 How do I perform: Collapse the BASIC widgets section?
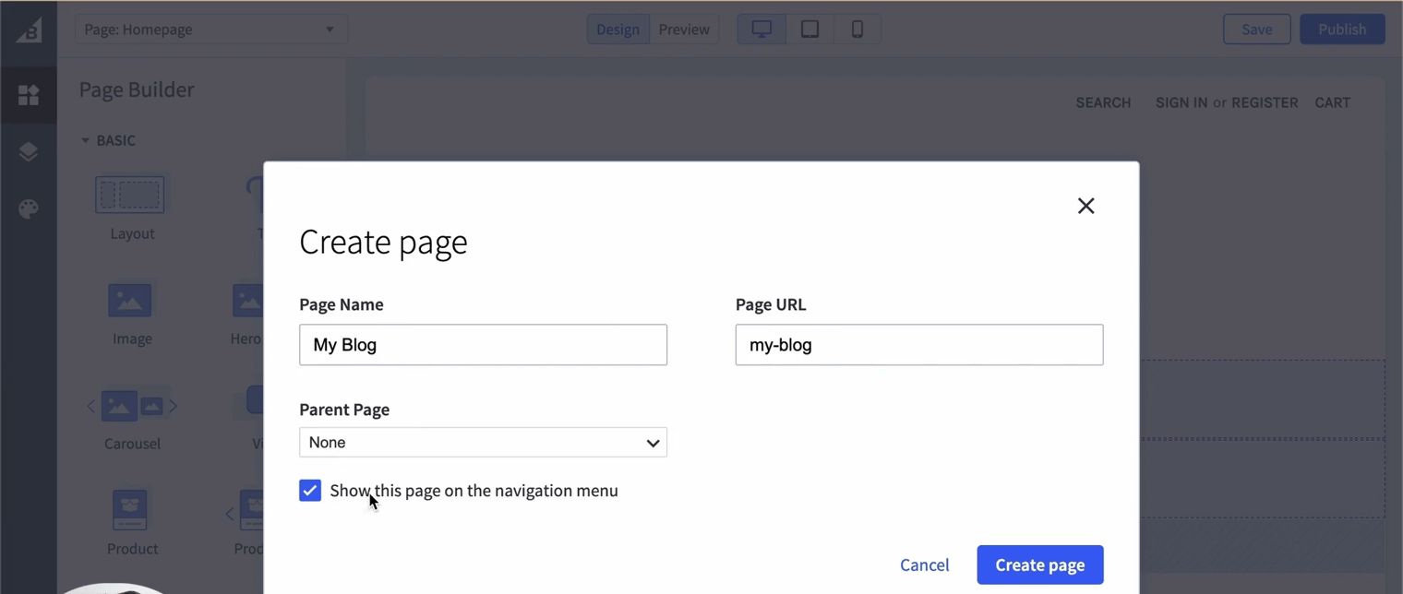(x=86, y=140)
